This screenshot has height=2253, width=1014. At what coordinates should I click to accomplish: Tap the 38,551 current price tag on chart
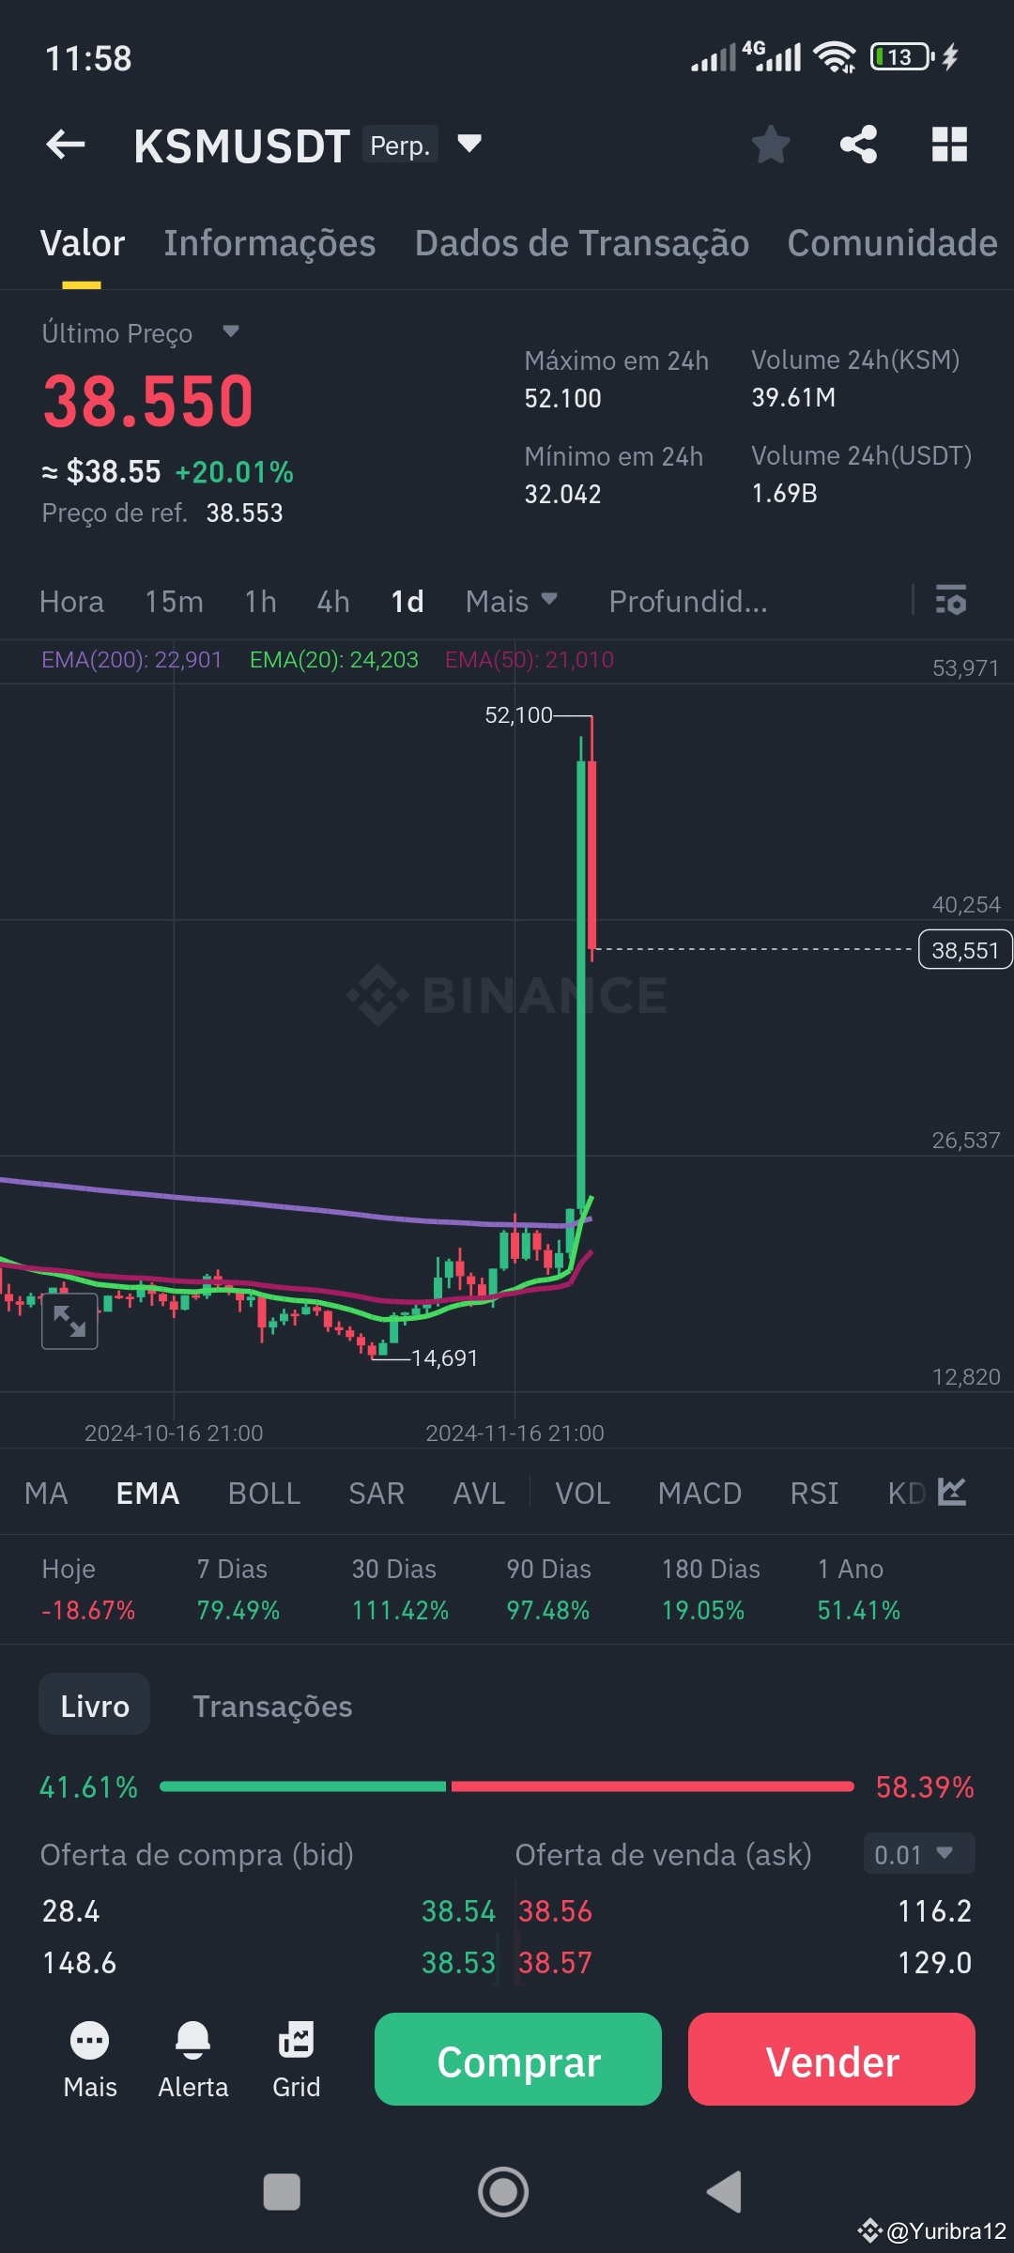(964, 950)
